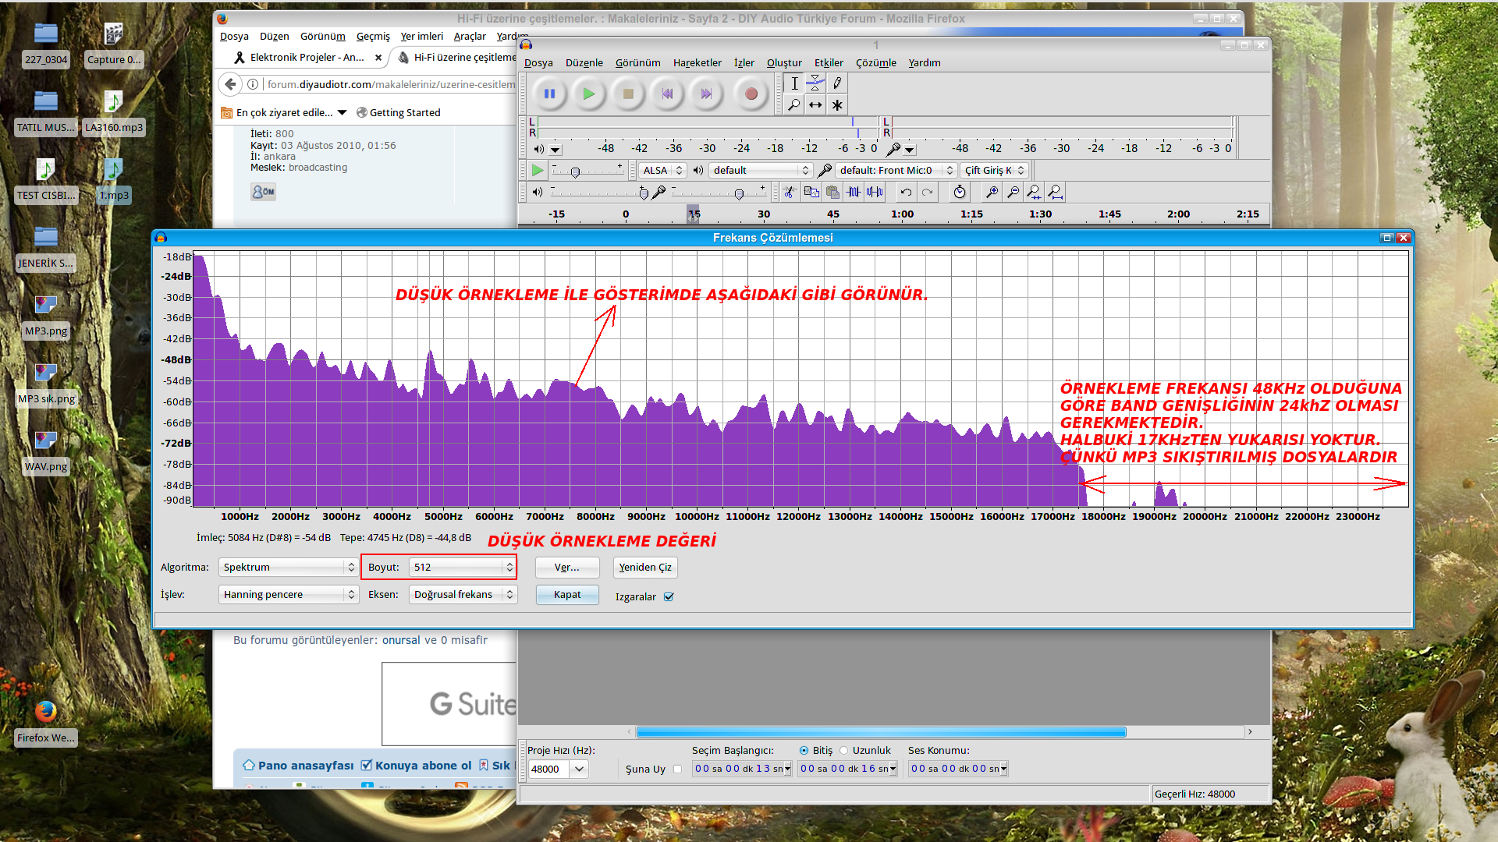Screen dimensions: 1498x842
Task: Expand the Algoritma Spektrum dropdown
Action: [x=288, y=568]
